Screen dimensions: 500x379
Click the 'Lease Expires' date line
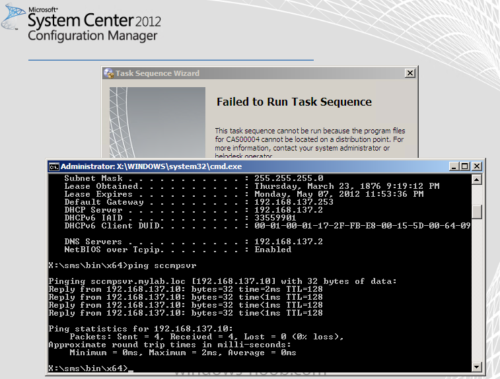(244, 194)
